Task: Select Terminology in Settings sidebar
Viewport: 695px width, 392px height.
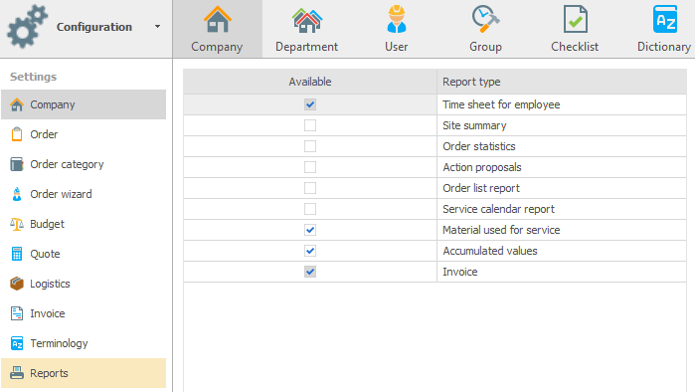Action: coord(84,343)
